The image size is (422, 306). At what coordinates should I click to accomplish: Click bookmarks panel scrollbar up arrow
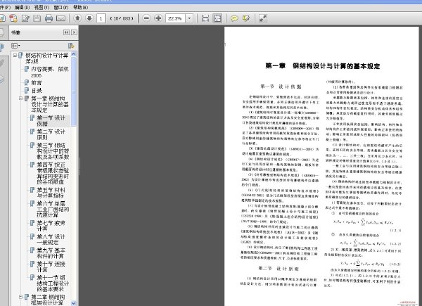click(73, 54)
